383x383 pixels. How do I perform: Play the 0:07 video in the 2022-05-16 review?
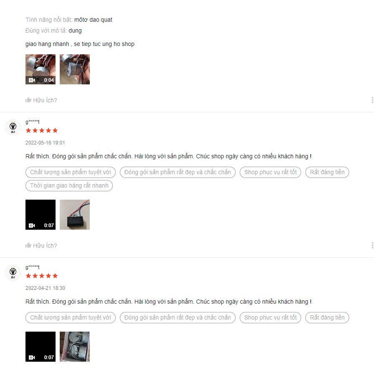[x=41, y=215]
